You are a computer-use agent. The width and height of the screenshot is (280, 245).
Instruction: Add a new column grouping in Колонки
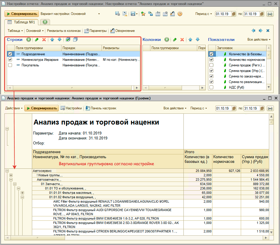[x=166, y=39]
